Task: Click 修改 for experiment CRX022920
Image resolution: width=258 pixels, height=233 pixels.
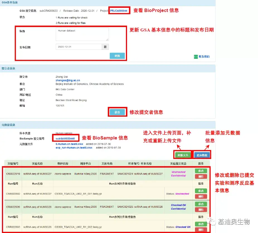Action: [201, 204]
